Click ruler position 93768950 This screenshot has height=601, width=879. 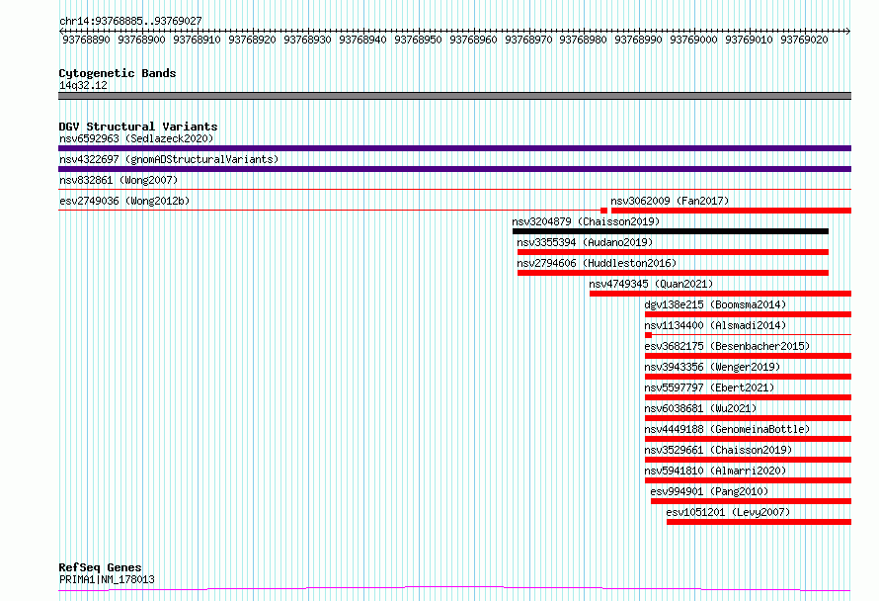point(418,40)
